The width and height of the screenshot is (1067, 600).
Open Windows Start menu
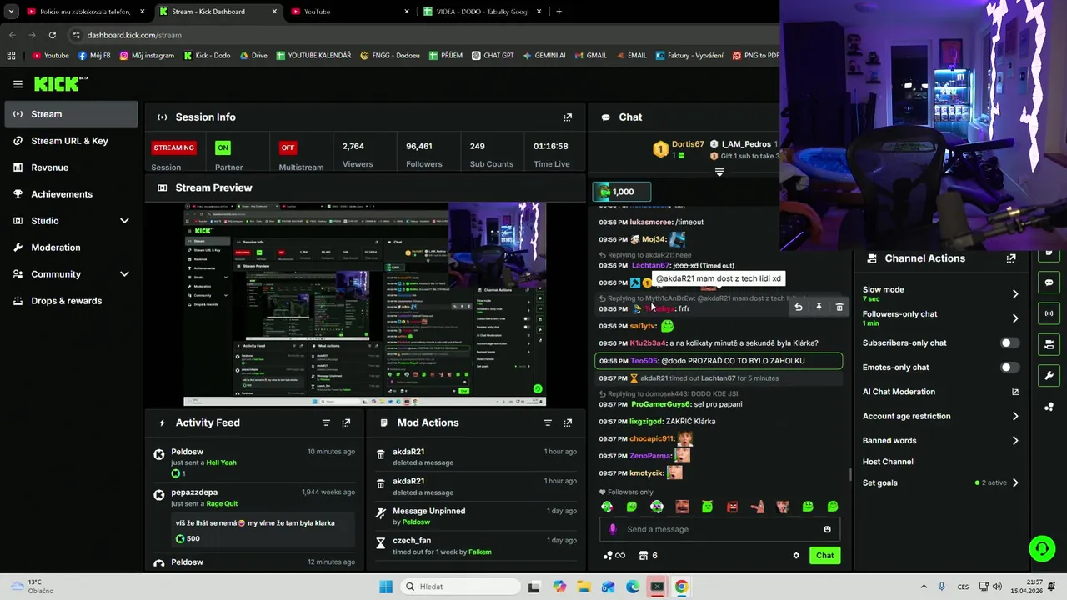pyautogui.click(x=386, y=587)
